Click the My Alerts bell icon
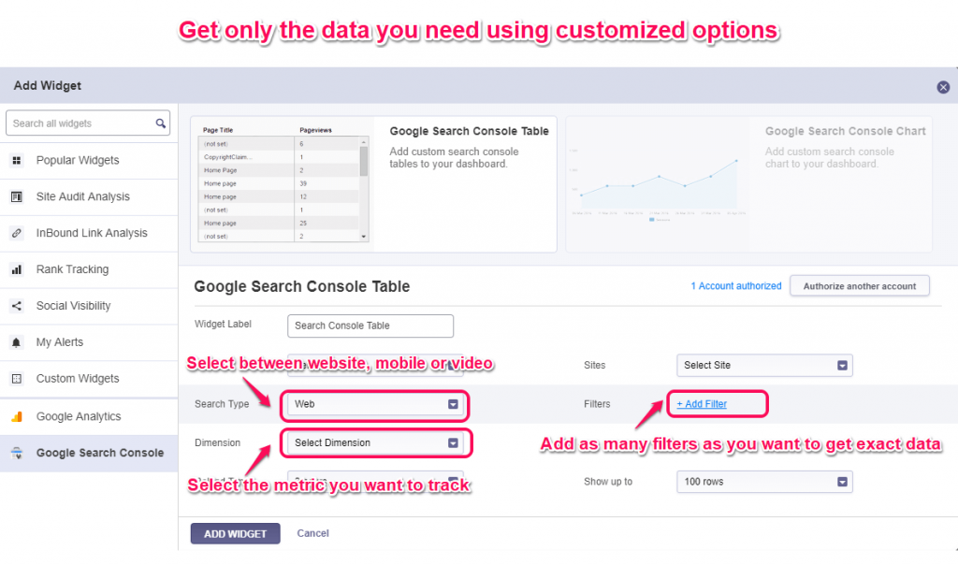958x565 pixels. (16, 342)
